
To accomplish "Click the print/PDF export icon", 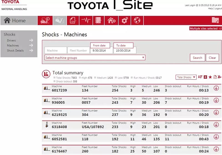I will point(215,77).
